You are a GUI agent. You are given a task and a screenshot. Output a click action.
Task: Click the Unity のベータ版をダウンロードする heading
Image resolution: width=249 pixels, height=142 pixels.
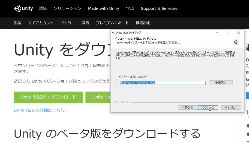tap(107, 134)
